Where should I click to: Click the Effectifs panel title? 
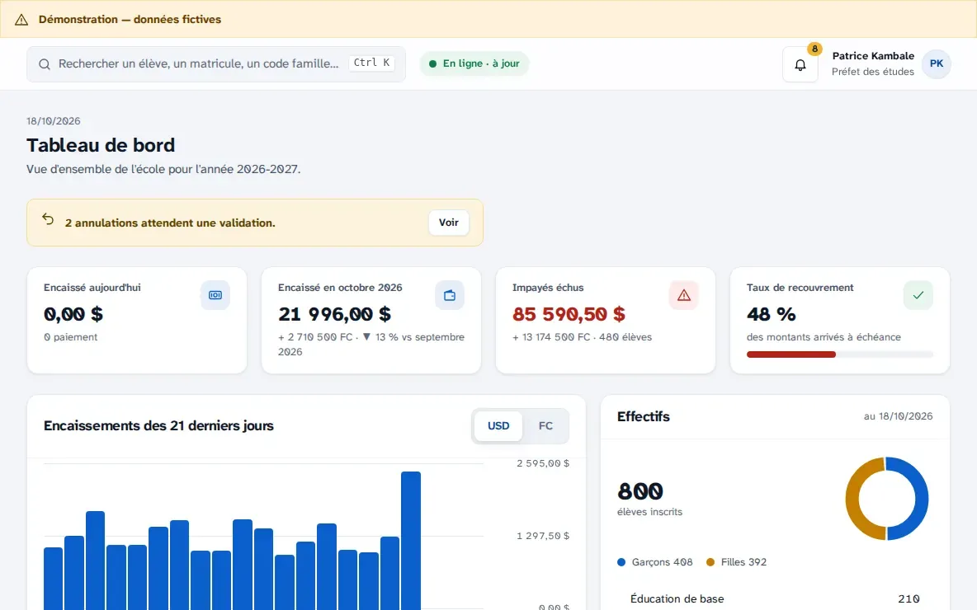(x=643, y=416)
